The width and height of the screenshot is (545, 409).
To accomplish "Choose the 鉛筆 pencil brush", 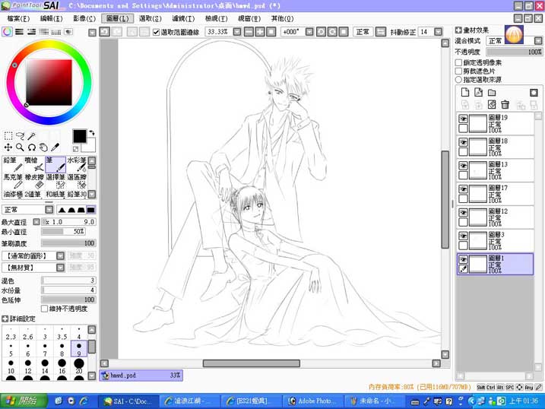I will 13,164.
